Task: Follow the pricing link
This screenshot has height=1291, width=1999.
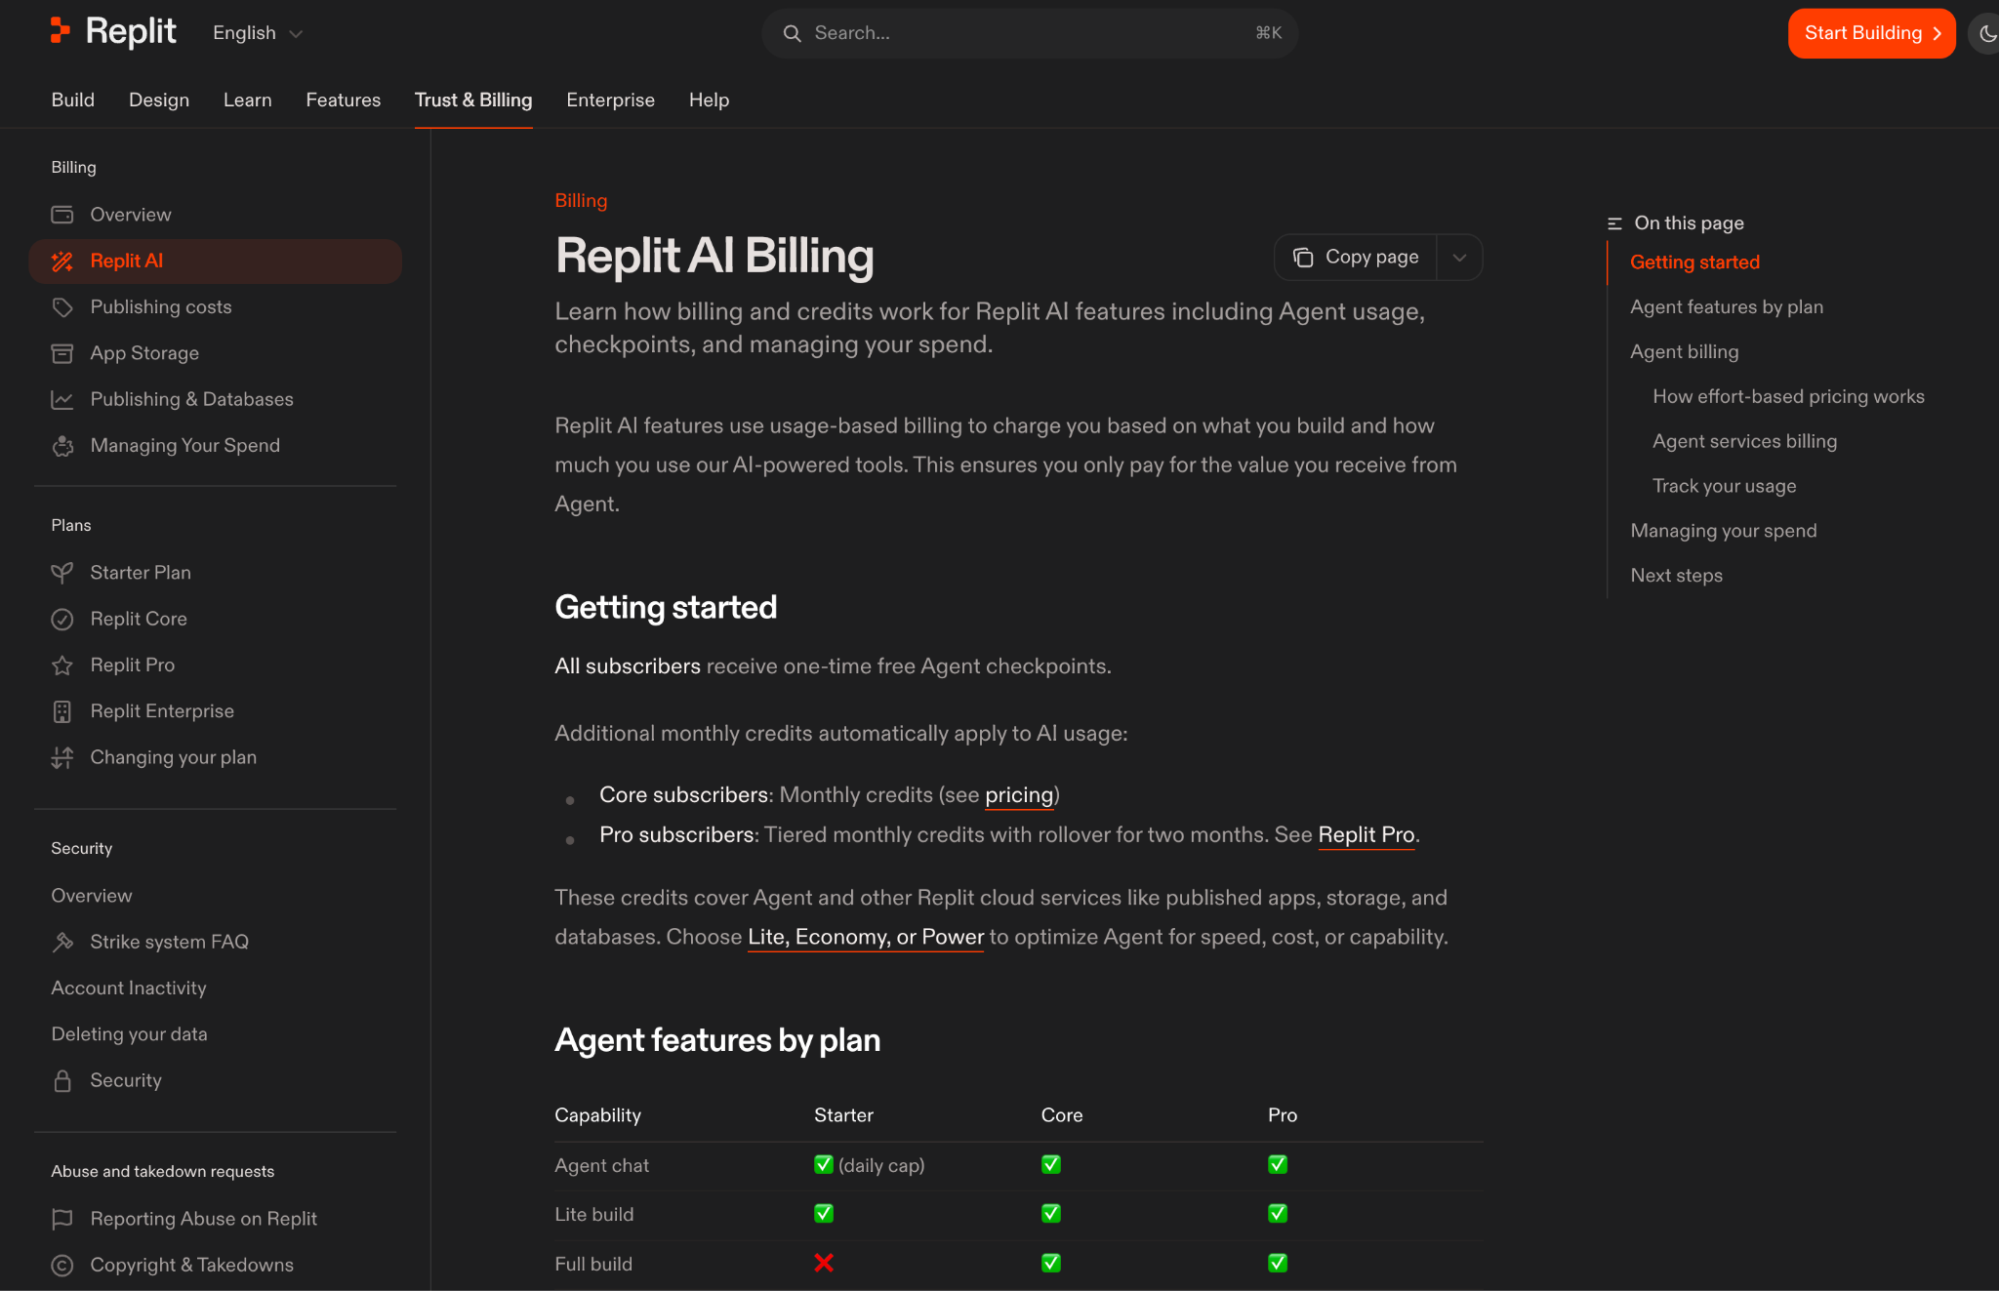Action: [x=1019, y=795]
